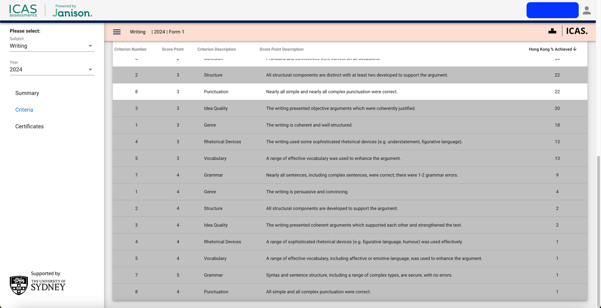Click the page vertical scrollbar

[598, 225]
